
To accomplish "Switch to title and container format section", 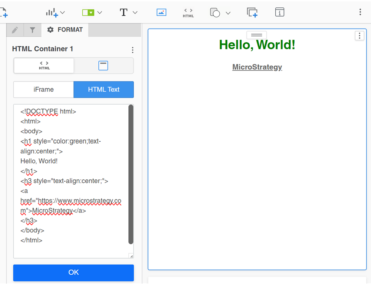I will pos(103,66).
